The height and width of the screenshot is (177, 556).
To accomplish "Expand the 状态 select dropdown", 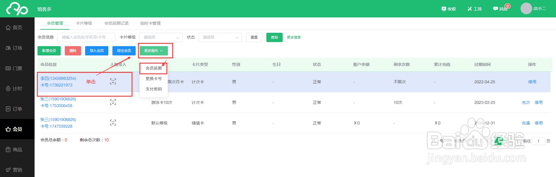I will [x=220, y=37].
